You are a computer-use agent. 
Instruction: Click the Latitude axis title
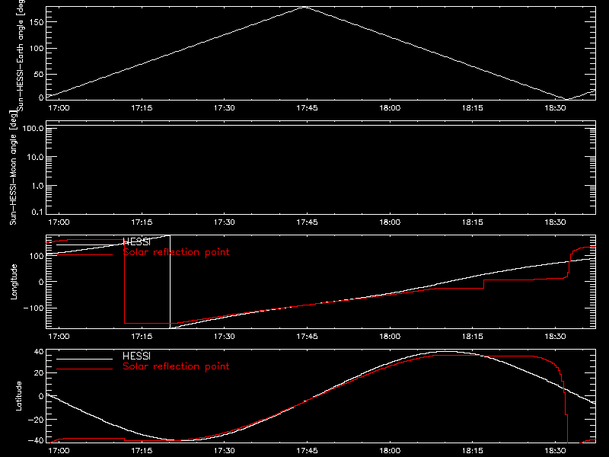click(x=18, y=395)
